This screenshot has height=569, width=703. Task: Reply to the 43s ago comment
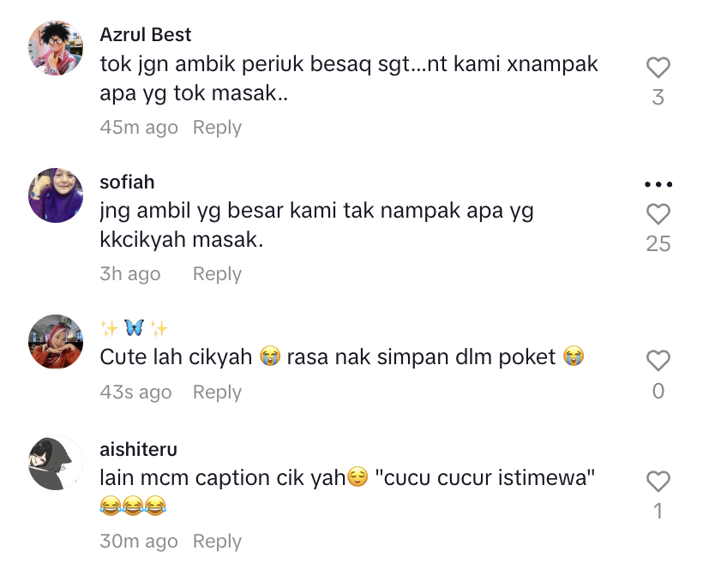217,392
